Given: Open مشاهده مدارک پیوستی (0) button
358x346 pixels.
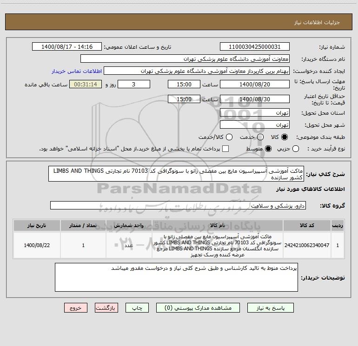Looking at the screenshot, I should [x=198, y=307].
